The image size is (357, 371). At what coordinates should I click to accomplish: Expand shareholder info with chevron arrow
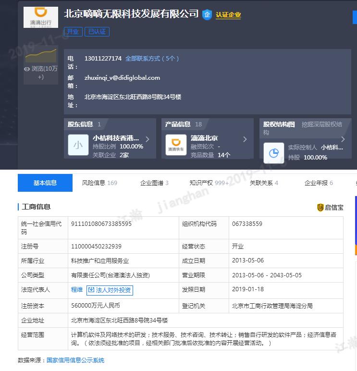[x=148, y=139]
